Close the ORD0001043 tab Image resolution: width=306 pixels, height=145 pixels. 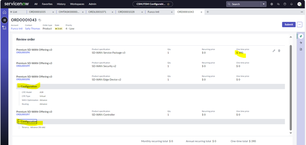[201, 12]
